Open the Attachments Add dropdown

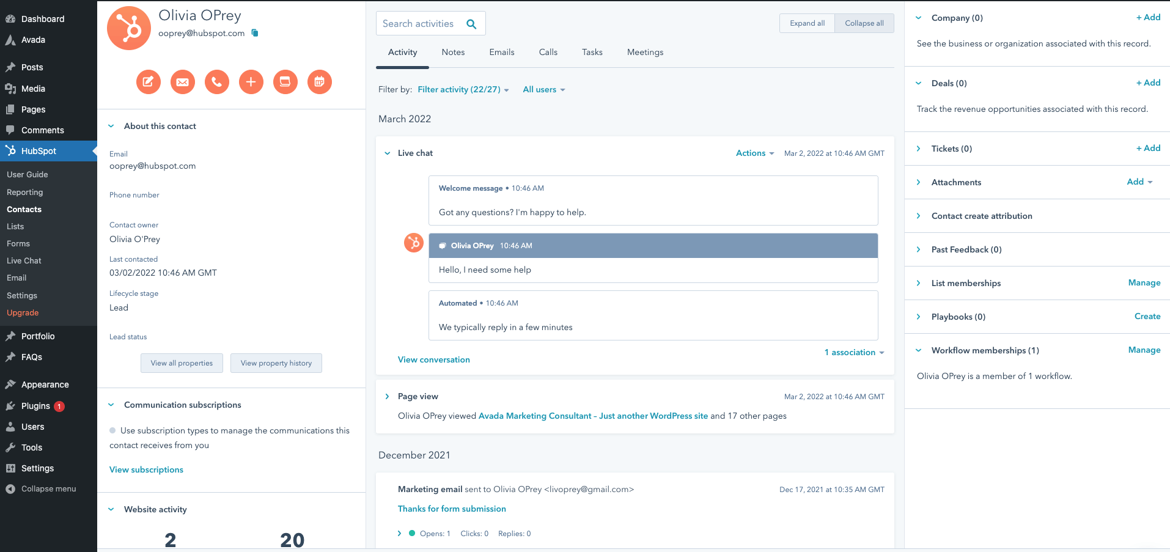pos(1140,182)
